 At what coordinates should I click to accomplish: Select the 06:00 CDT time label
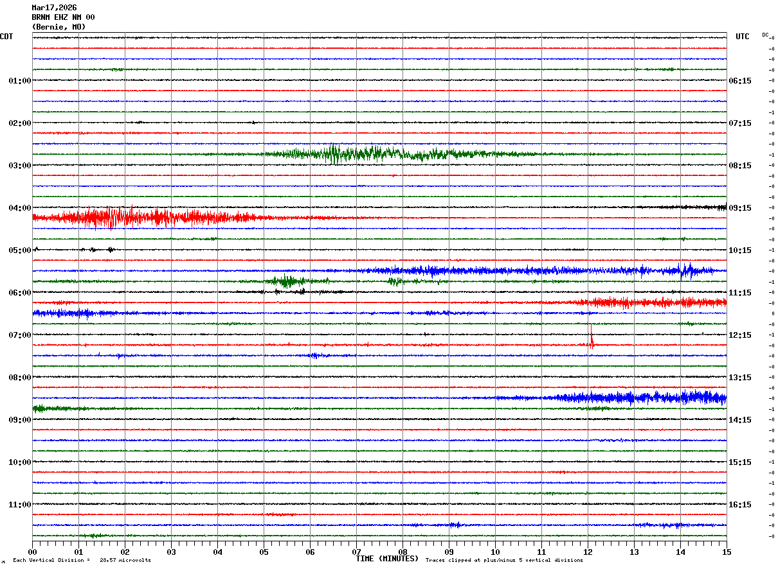20,293
